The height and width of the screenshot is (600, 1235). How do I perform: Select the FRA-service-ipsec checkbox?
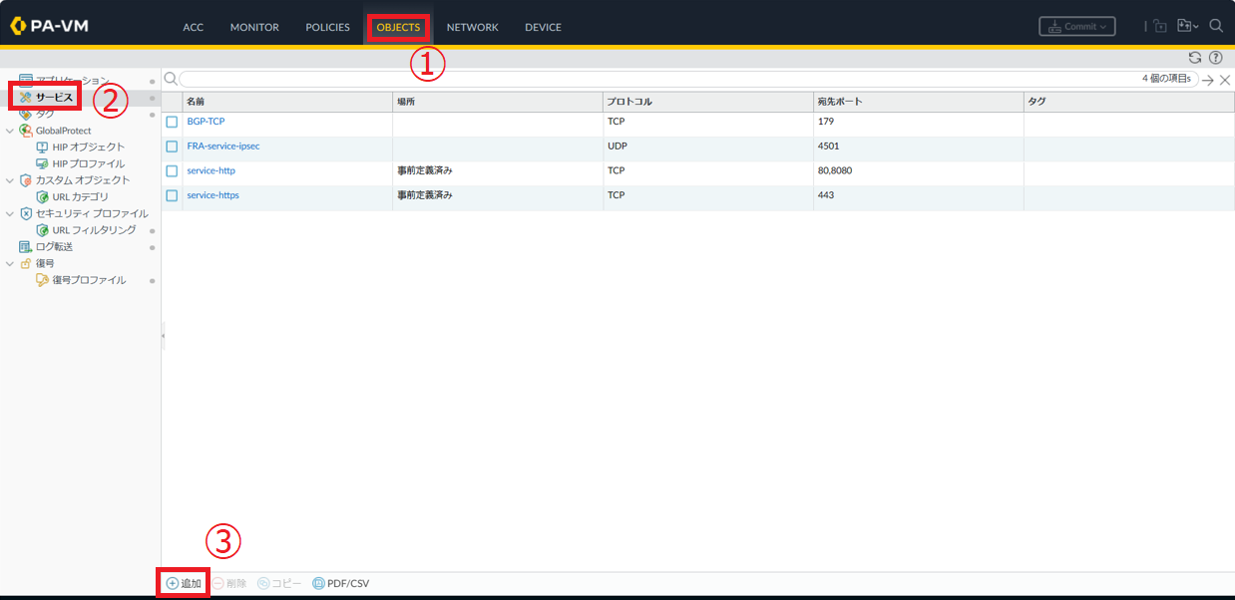click(172, 147)
